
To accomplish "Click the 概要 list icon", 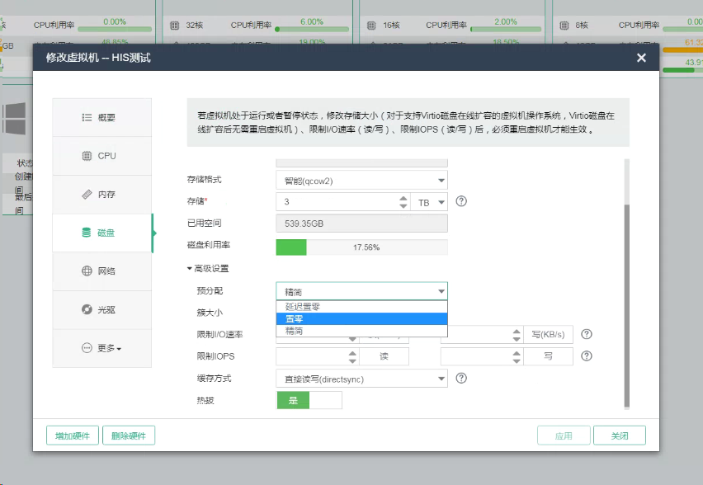I will pos(87,117).
